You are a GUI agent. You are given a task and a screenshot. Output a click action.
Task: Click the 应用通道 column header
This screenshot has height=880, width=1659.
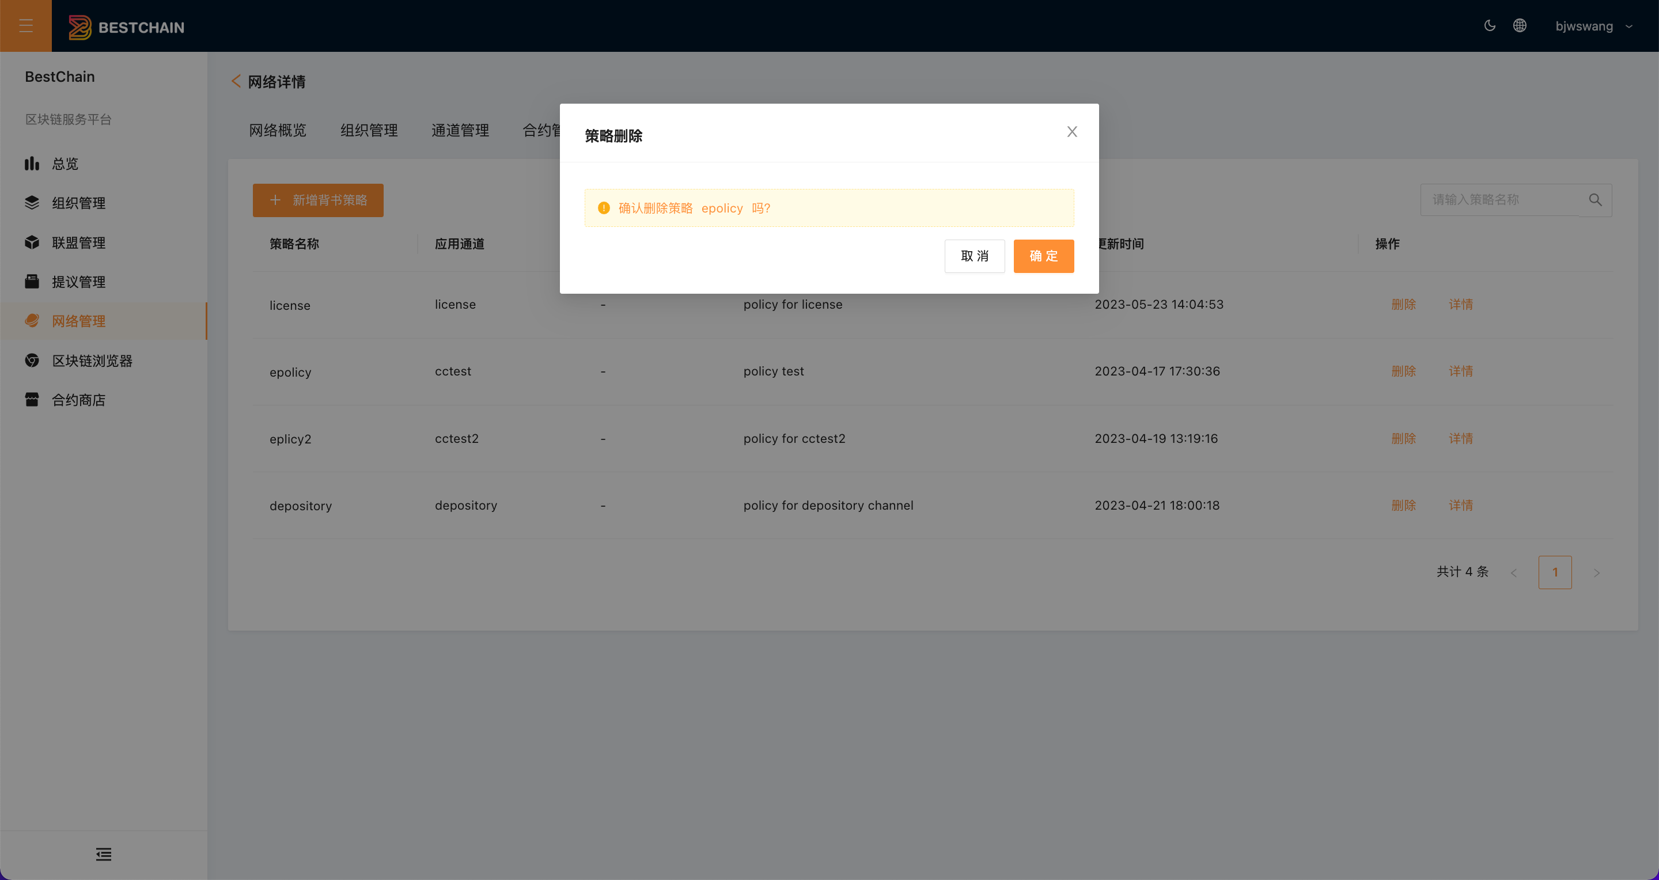click(x=459, y=244)
